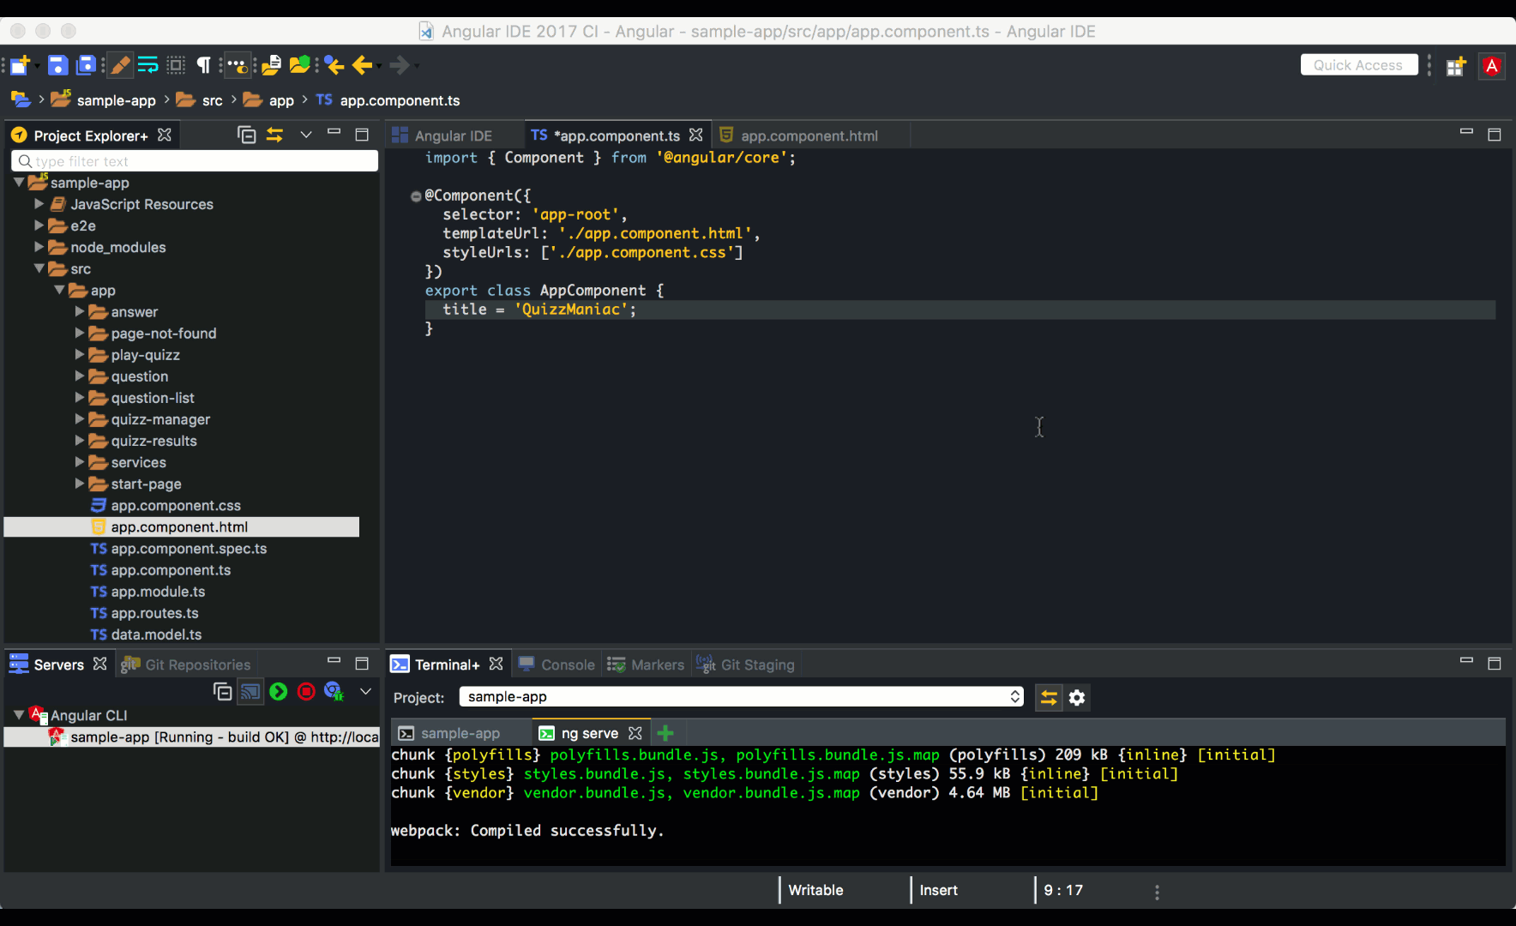The height and width of the screenshot is (926, 1516).
Task: Collapse all servers in Servers view
Action: point(222,692)
